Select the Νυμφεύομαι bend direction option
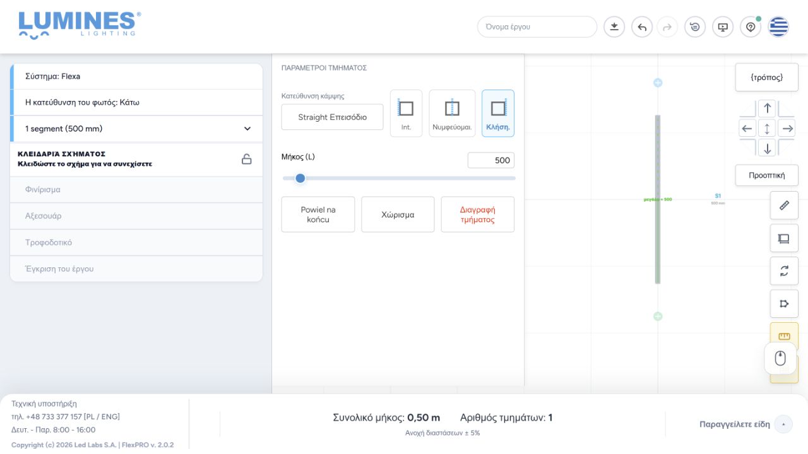Viewport: 808px width, 454px height. (452, 113)
